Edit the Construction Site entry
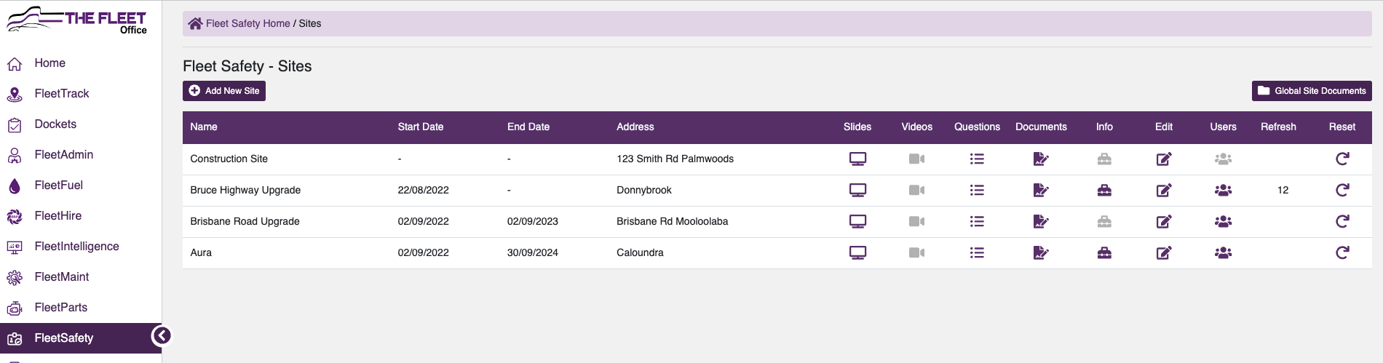Screen dimensions: 1383x363 pyautogui.click(x=1164, y=159)
